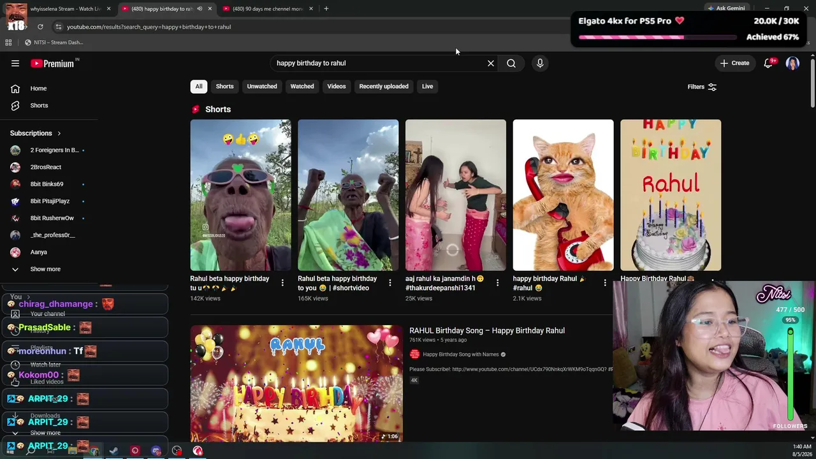The image size is (816, 459).
Task: Open Happy Birthday Song with Names channel
Action: [x=460, y=354]
